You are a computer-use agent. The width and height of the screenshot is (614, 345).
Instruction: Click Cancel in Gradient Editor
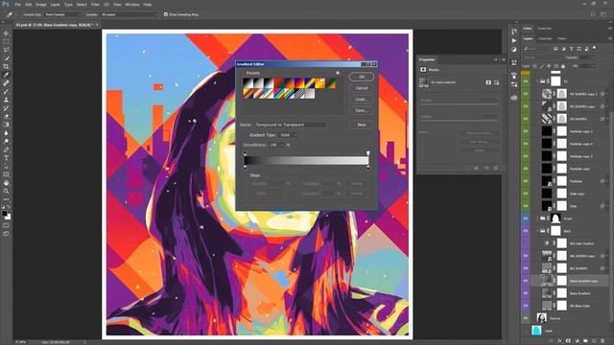(x=361, y=88)
